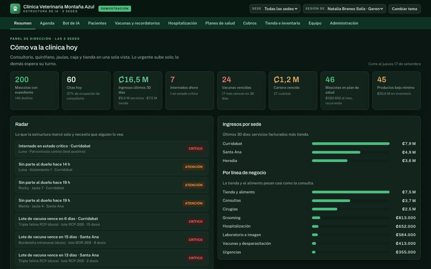This screenshot has width=431, height=269.
Task: Open the Citas hoy card
Action: point(86,91)
